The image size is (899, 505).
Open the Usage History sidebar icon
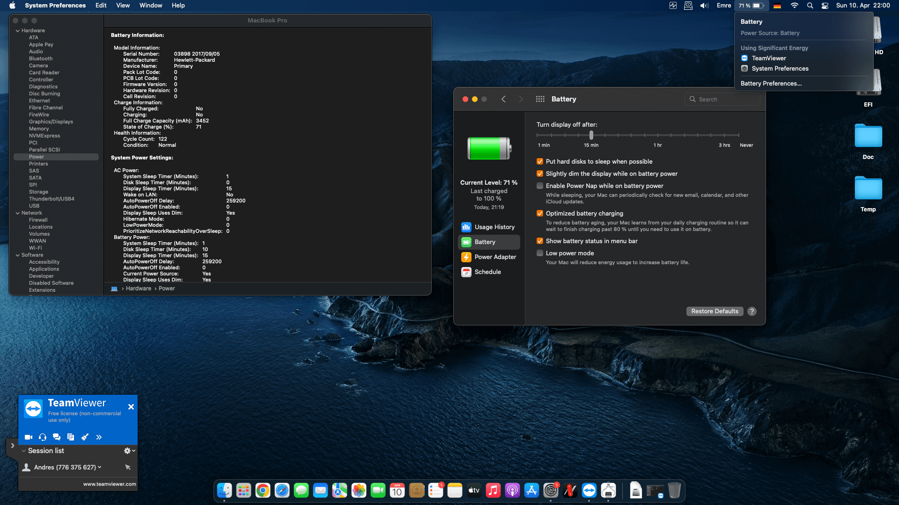click(466, 227)
